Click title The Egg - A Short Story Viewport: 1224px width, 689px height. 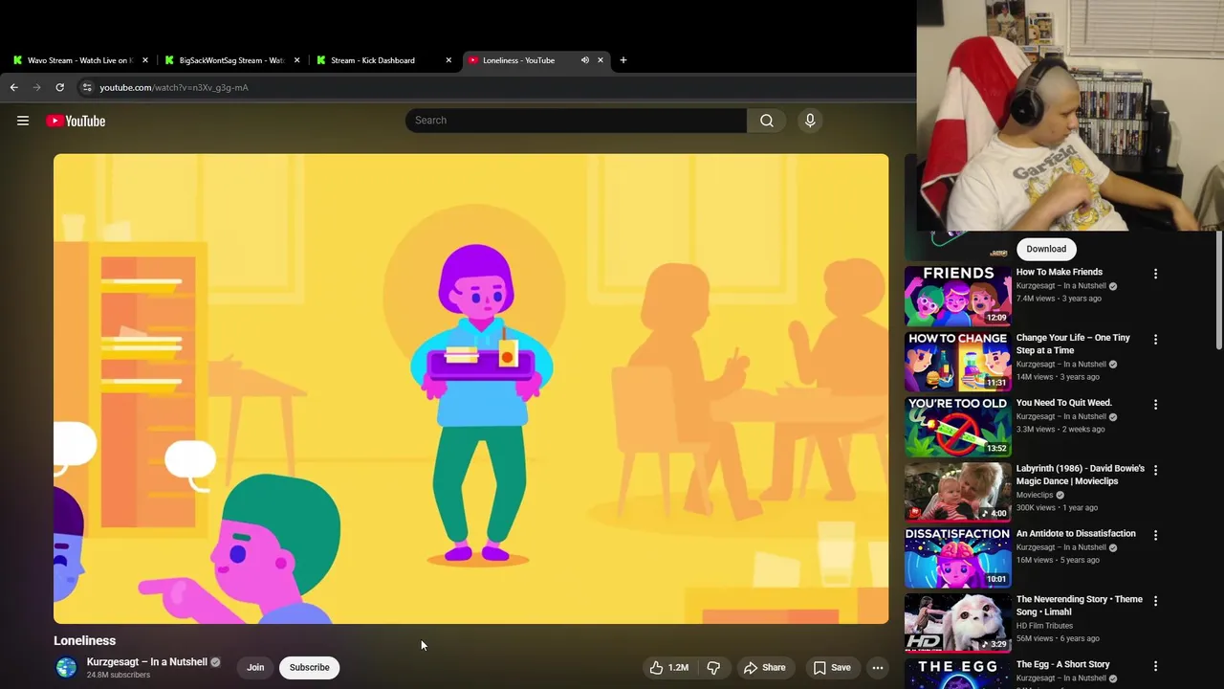pyautogui.click(x=1063, y=664)
